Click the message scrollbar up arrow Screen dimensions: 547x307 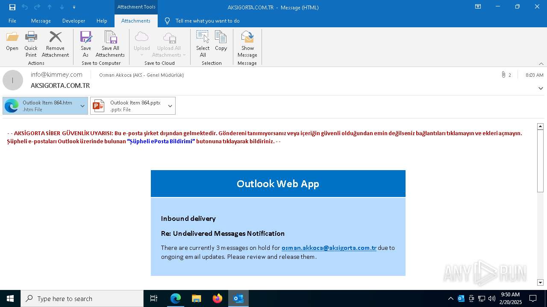pyautogui.click(x=540, y=126)
